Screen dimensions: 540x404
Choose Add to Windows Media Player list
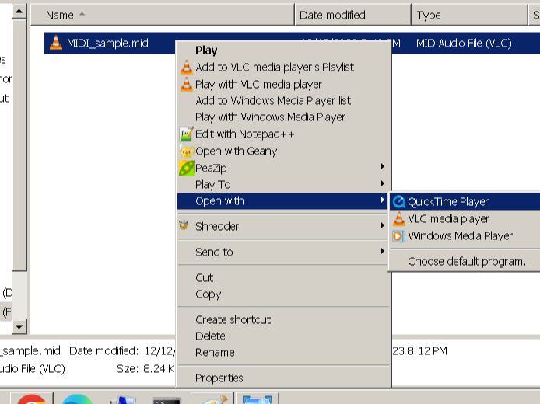tap(284, 100)
